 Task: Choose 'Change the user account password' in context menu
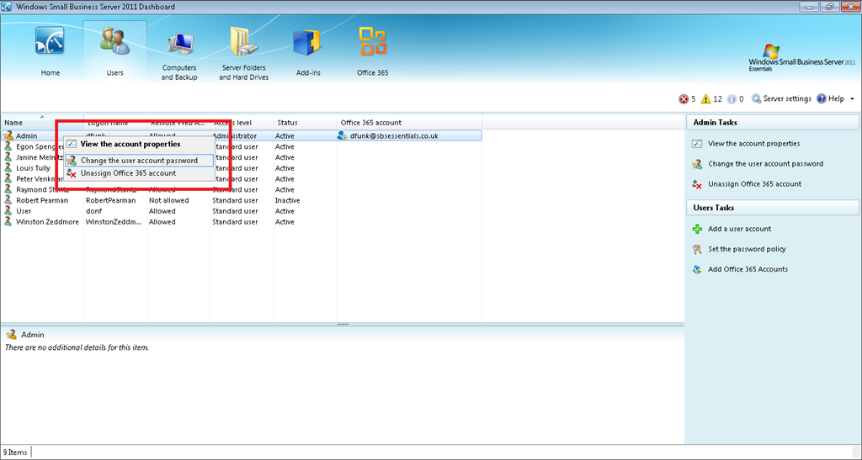point(138,161)
